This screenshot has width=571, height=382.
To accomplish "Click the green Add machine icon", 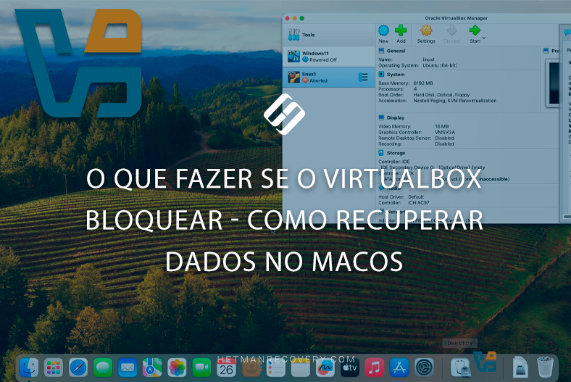I will pyautogui.click(x=401, y=34).
